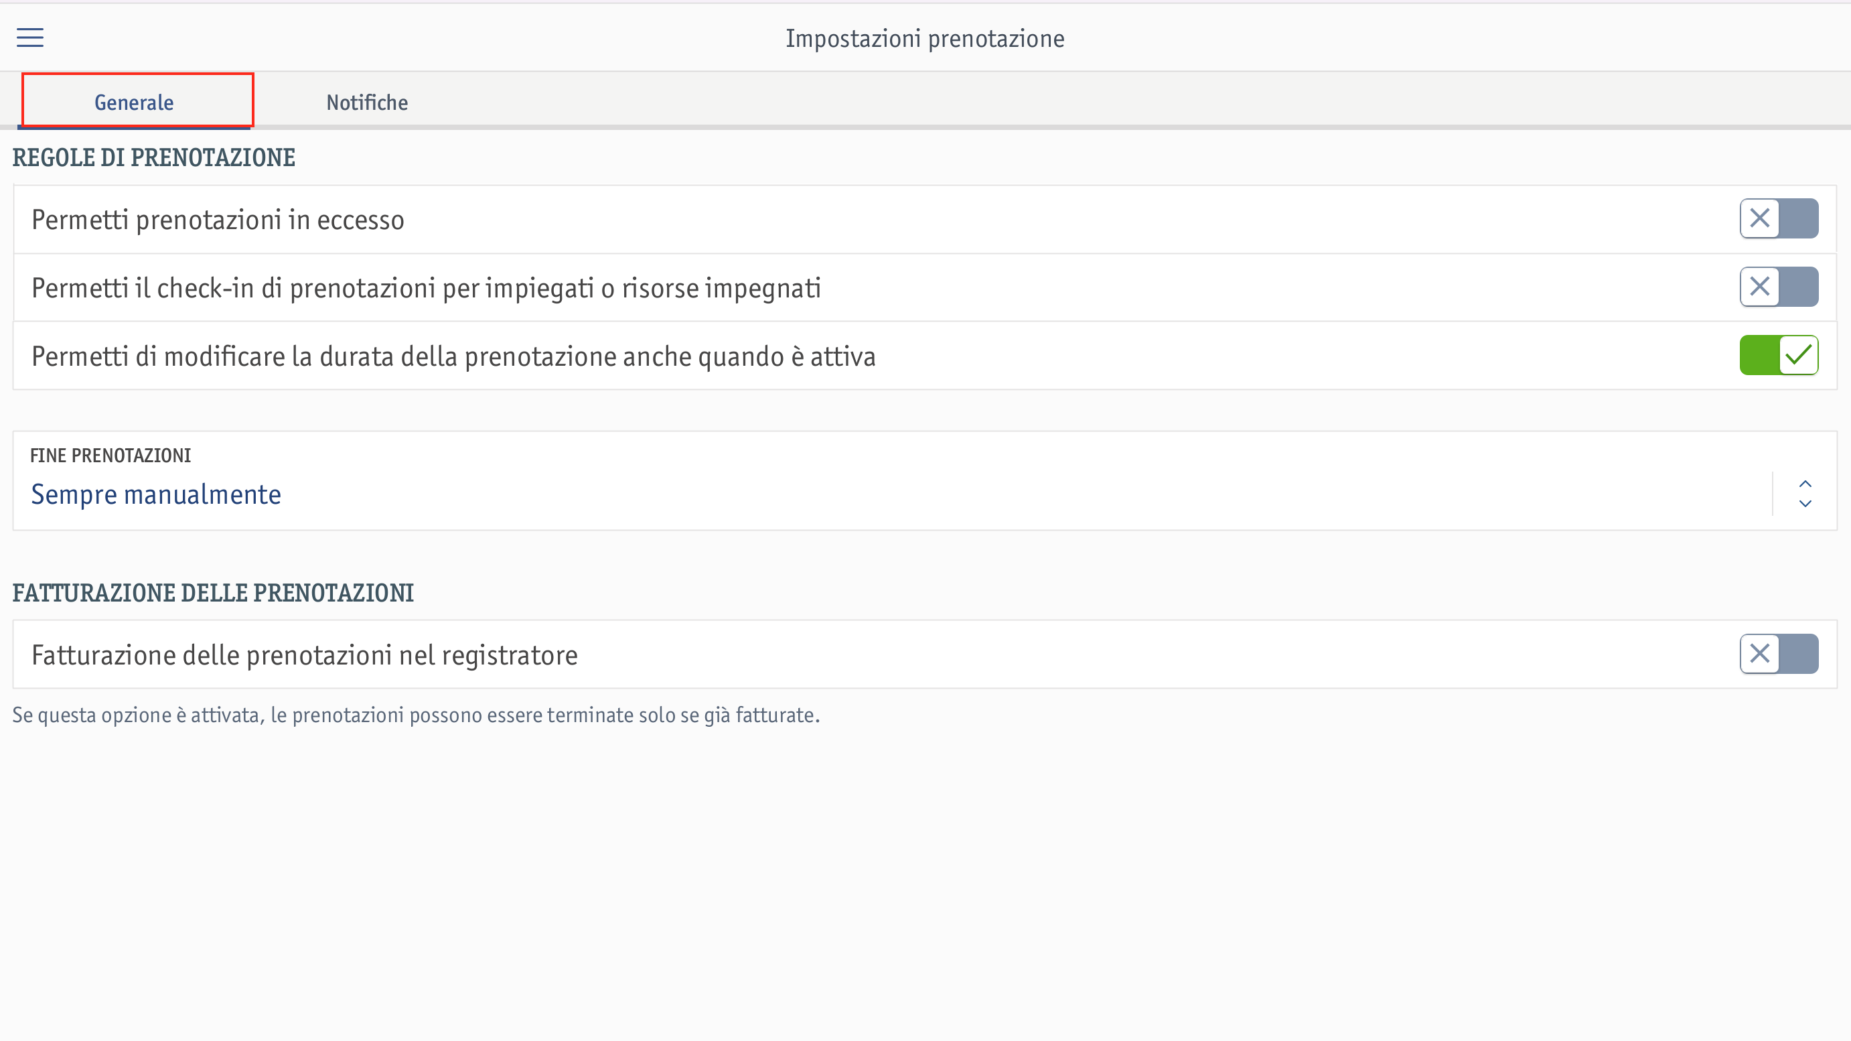This screenshot has width=1851, height=1041.
Task: Click the Impostazioni prenotazione page title
Action: (x=925, y=39)
